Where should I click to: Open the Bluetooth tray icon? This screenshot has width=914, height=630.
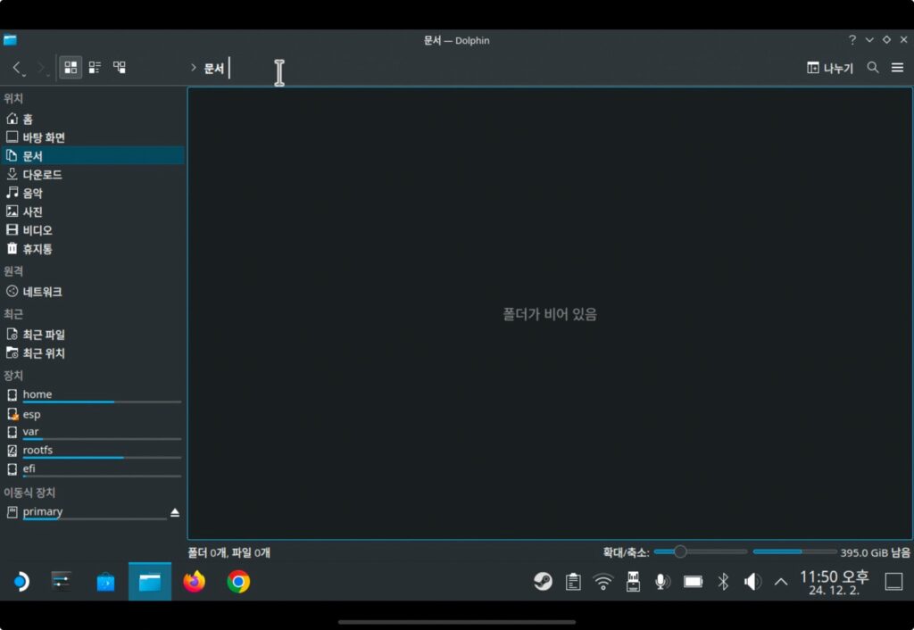(723, 582)
